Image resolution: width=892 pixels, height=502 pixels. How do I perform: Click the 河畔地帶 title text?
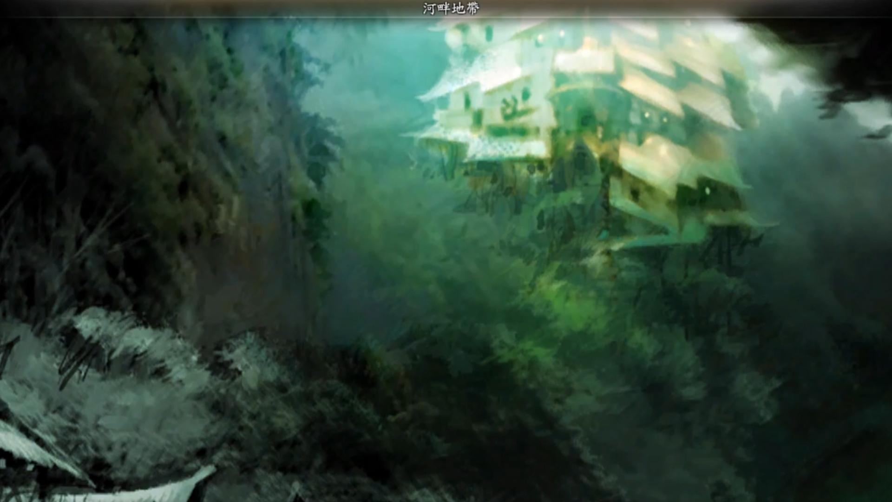451,8
